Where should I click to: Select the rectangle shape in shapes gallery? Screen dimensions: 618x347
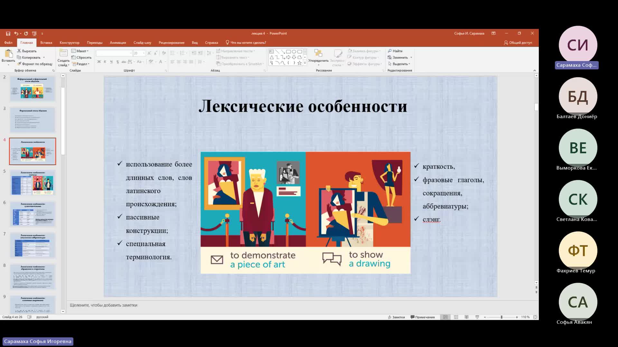tap(288, 51)
